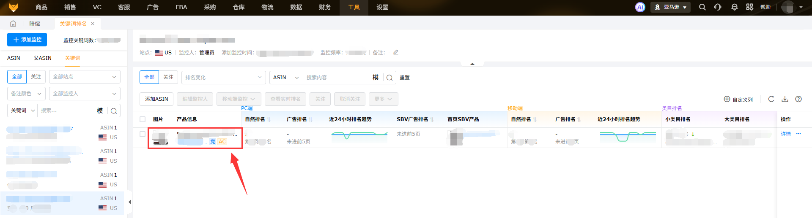The height and width of the screenshot is (218, 812).
Task: Click the search magnifier next to 搜索内容
Action: pos(390,78)
